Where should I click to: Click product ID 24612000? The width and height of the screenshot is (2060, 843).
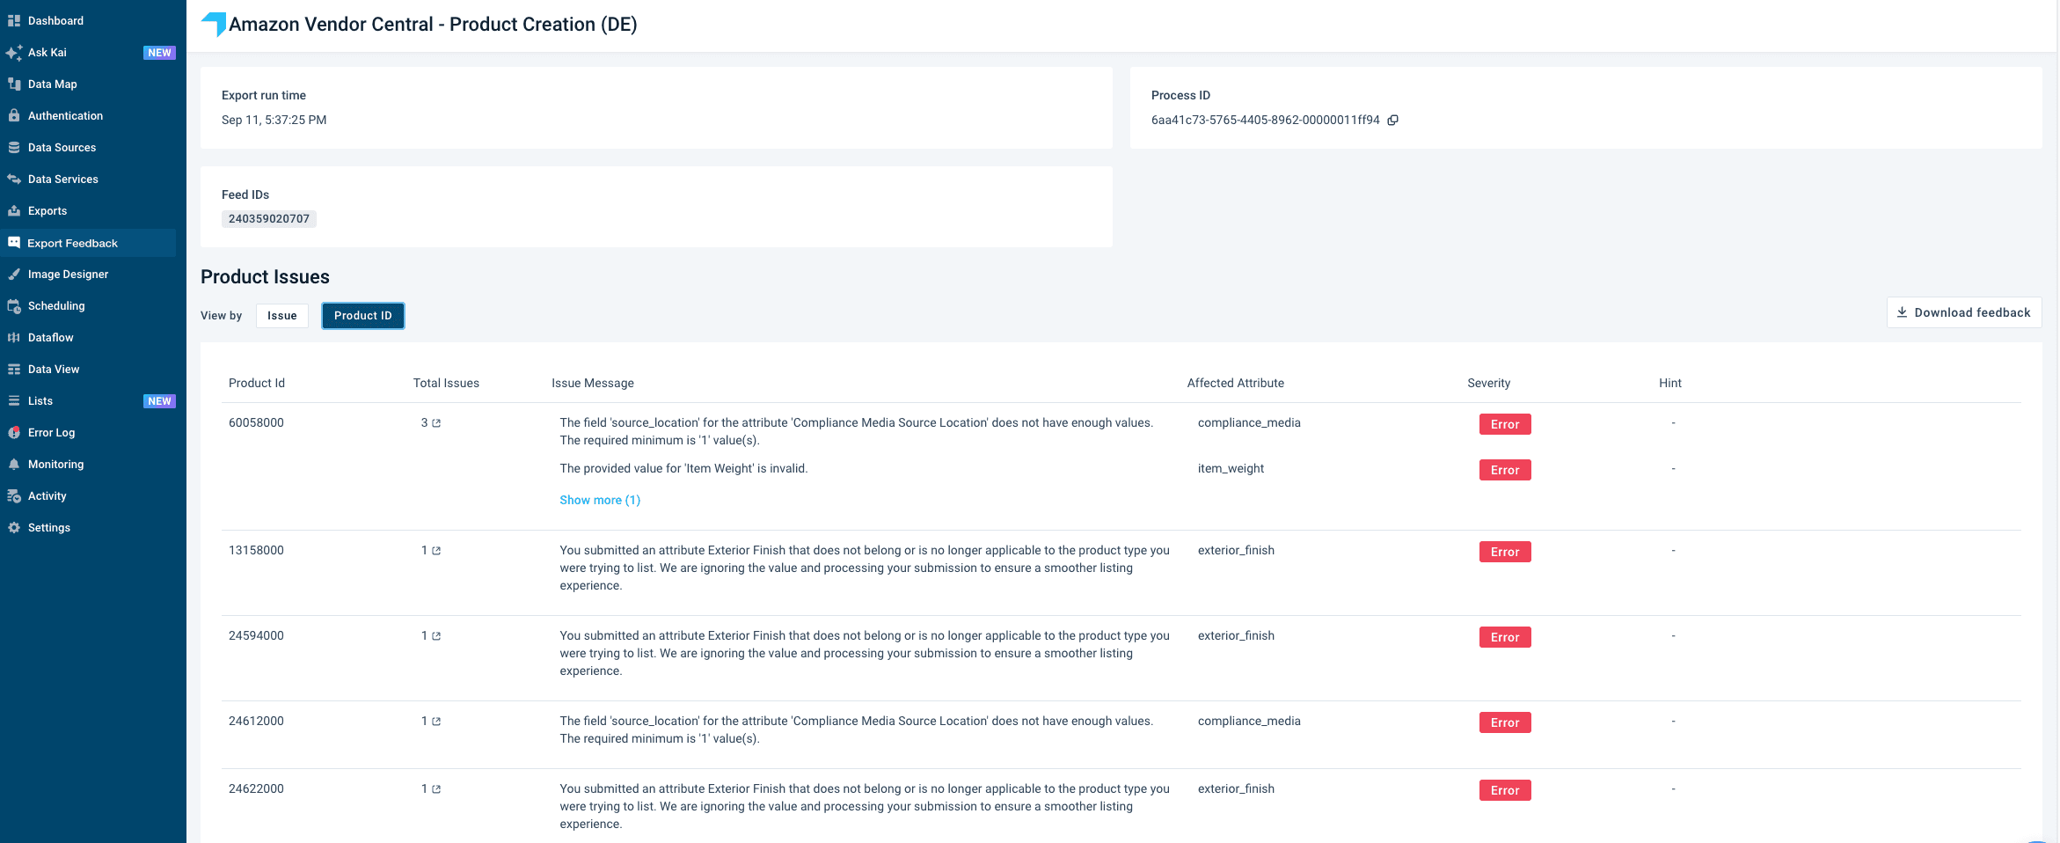pos(256,722)
